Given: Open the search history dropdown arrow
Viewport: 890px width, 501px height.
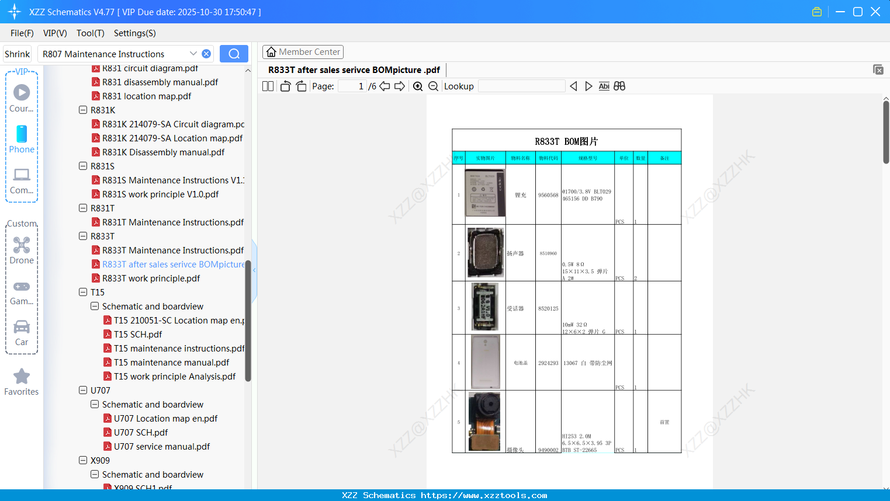Looking at the screenshot, I should click(x=193, y=54).
